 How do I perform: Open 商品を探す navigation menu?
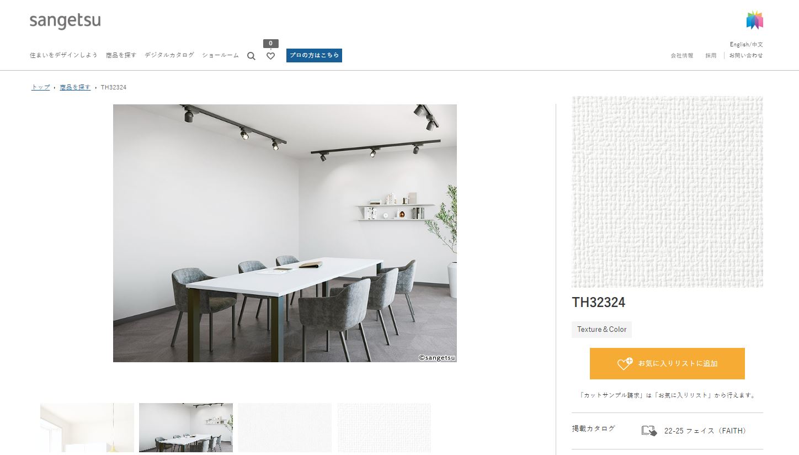pos(121,55)
